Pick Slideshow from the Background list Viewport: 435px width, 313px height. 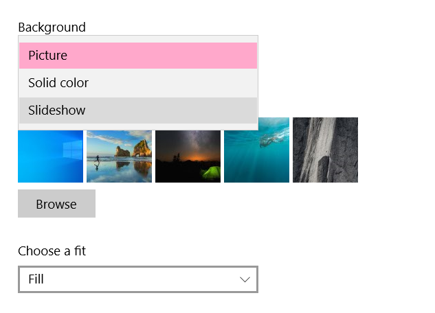(137, 111)
